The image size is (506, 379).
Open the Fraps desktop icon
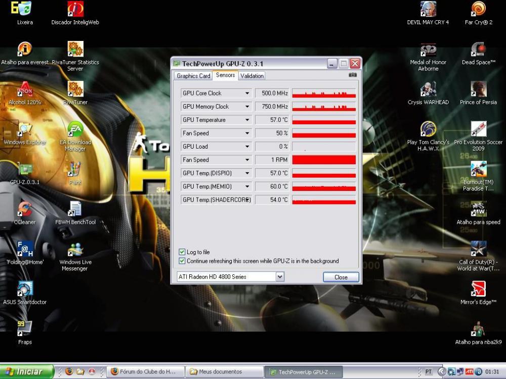pos(24,329)
